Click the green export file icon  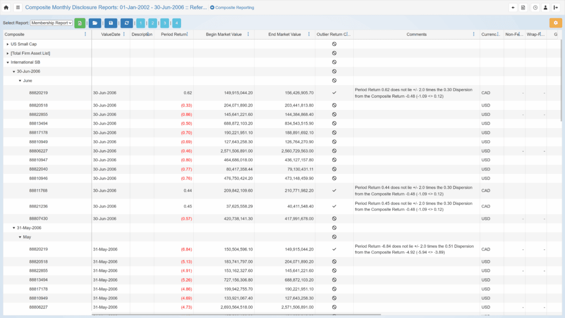click(x=80, y=23)
